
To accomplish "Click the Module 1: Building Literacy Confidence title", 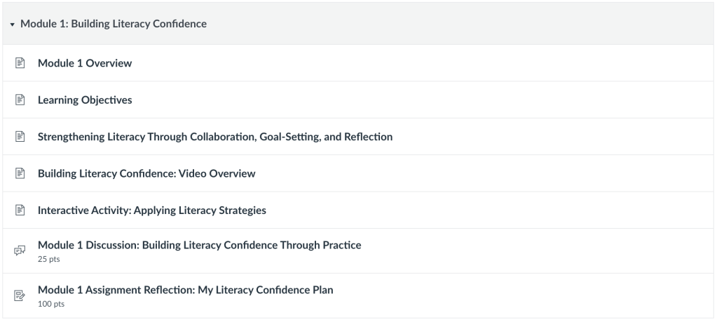I will pos(114,24).
